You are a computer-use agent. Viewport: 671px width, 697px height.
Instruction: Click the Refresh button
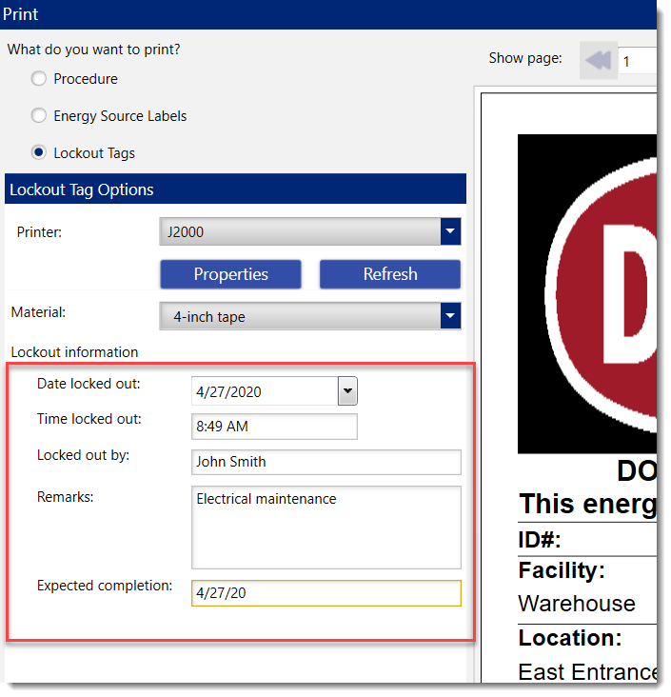coord(389,274)
